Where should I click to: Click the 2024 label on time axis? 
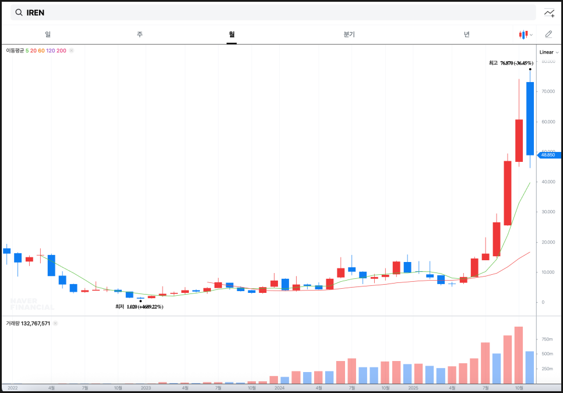[279, 388]
